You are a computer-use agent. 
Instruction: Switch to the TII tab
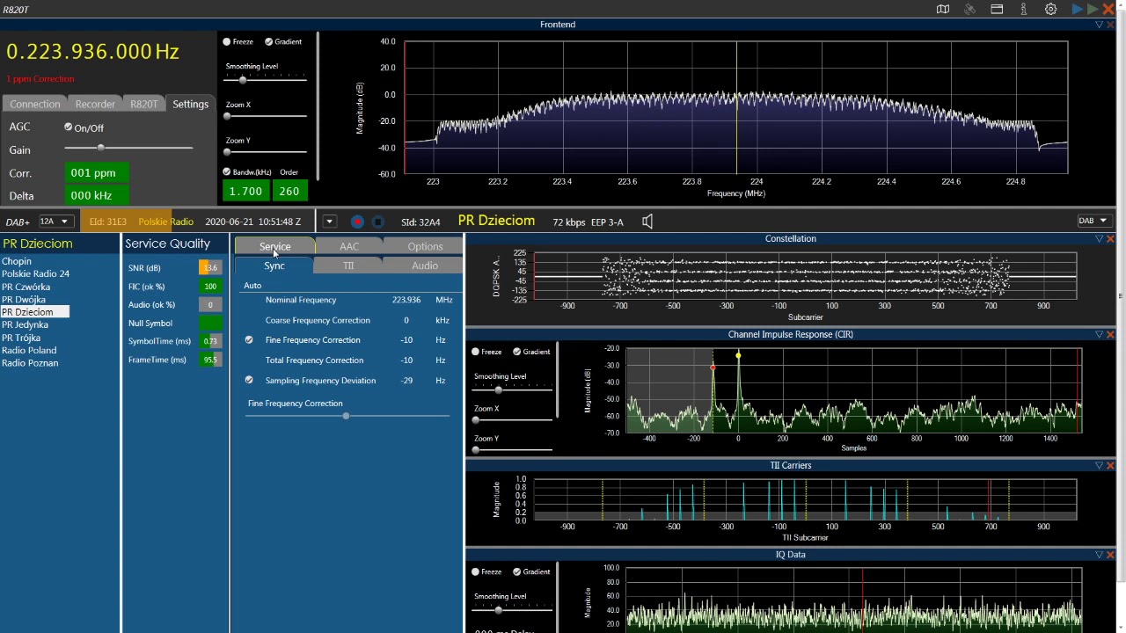click(348, 266)
